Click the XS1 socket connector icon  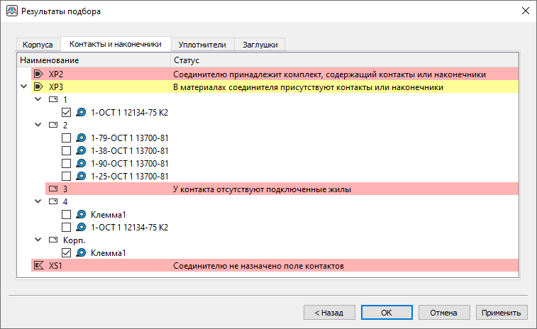tap(38, 266)
